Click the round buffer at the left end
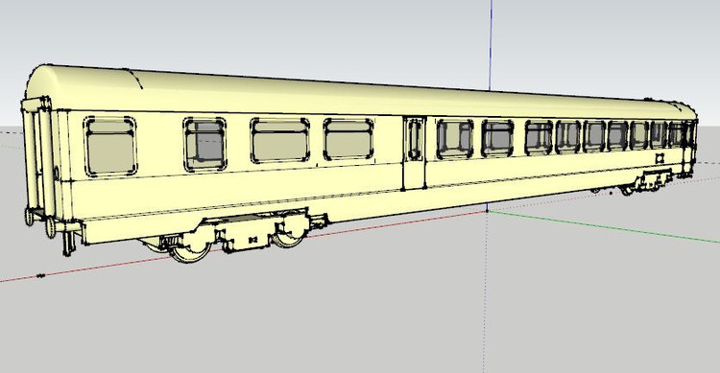Image resolution: width=720 pixels, height=373 pixels. [x=50, y=227]
